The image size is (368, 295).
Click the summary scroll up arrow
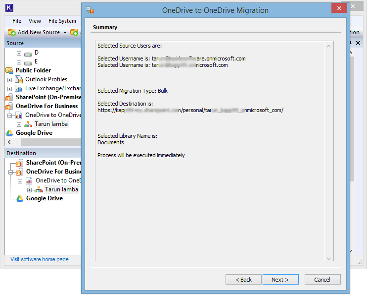(328, 46)
